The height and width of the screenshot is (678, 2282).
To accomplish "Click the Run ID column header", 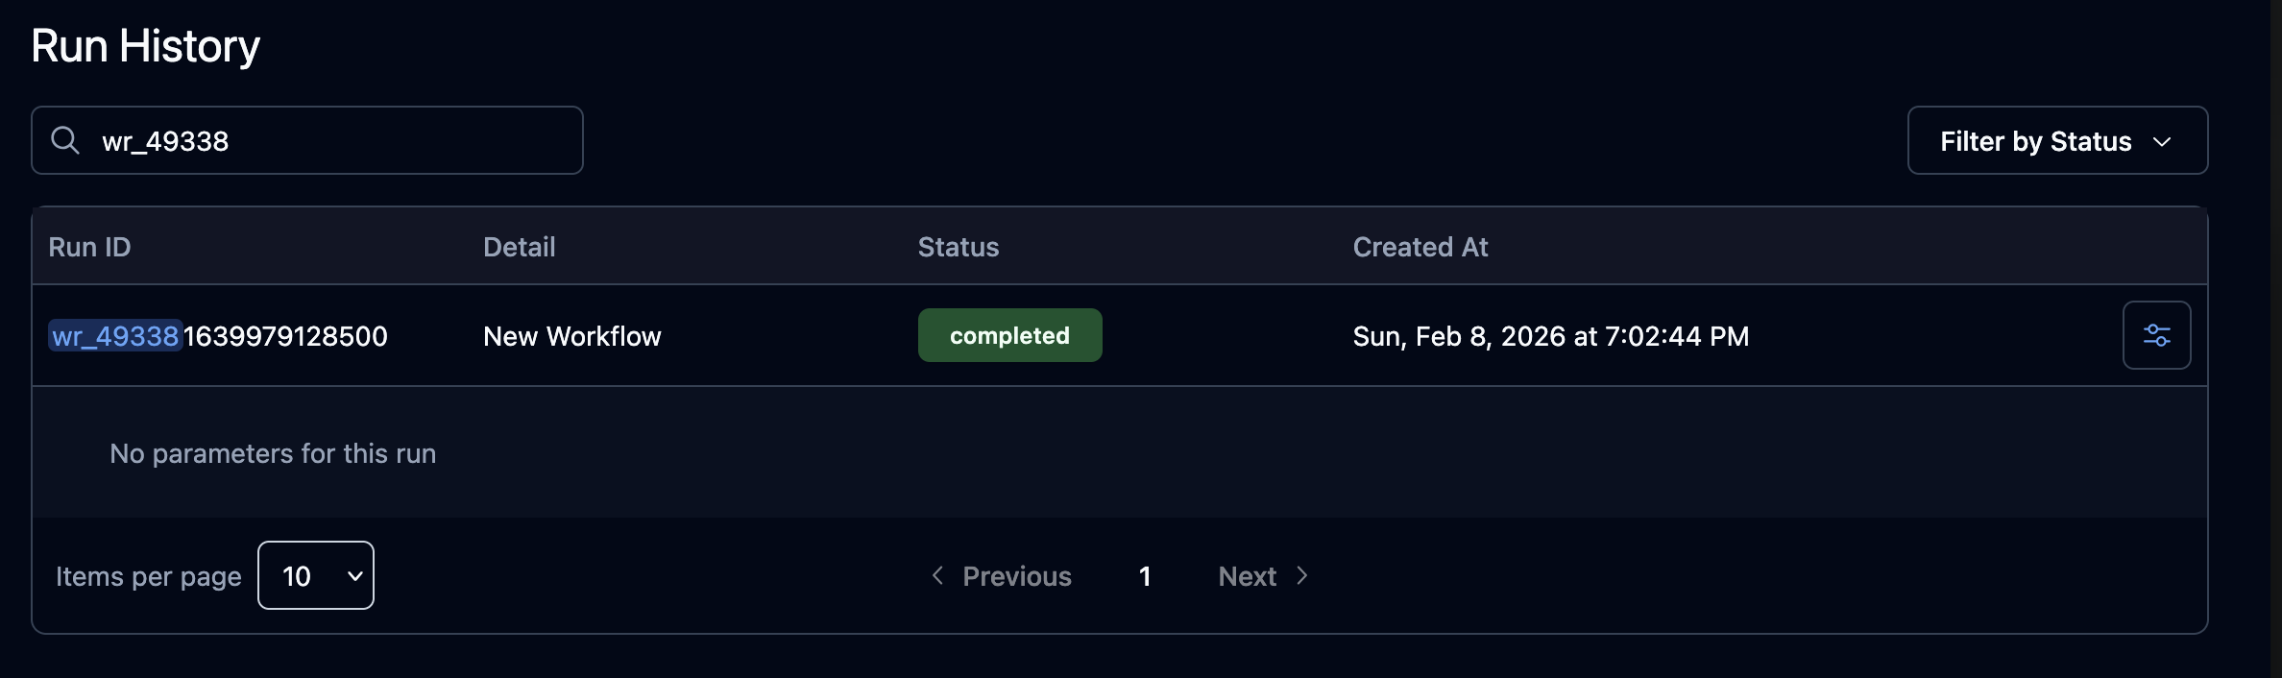I will coord(89,247).
